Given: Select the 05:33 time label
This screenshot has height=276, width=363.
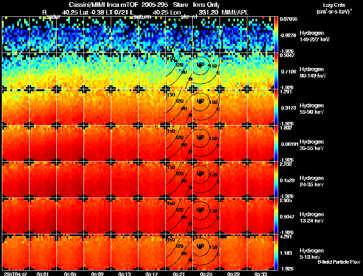Looking at the screenshot, I should coord(260,274).
